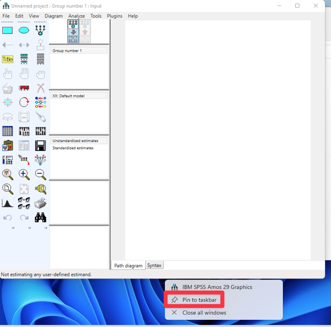Select the drag properties between objects tool
This screenshot has width=331, height=327.
tap(24, 160)
